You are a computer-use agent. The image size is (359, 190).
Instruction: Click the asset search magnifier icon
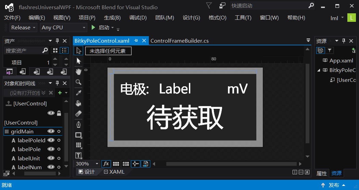coord(45,50)
